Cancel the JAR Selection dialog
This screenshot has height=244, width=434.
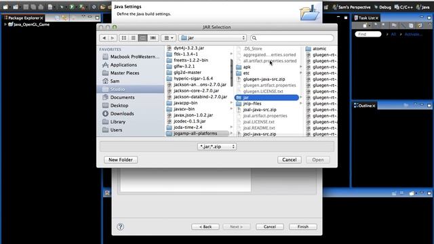(x=290, y=160)
